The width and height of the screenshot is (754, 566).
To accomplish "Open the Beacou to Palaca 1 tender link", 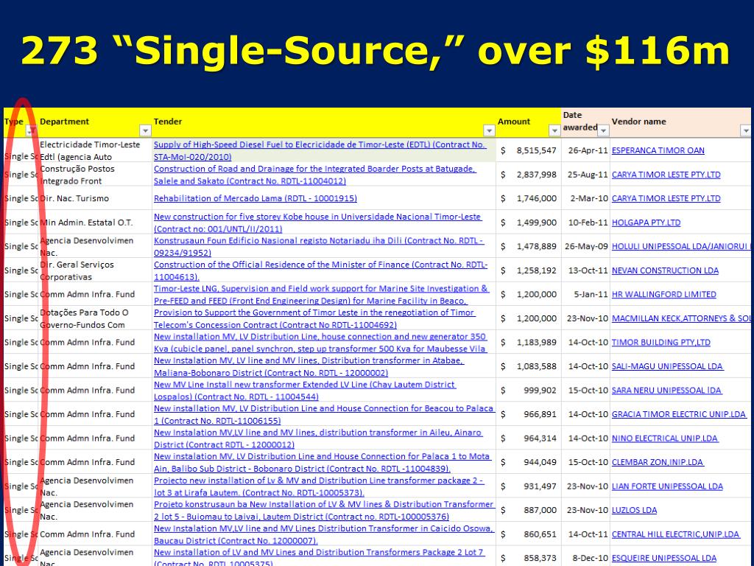I will (324, 414).
